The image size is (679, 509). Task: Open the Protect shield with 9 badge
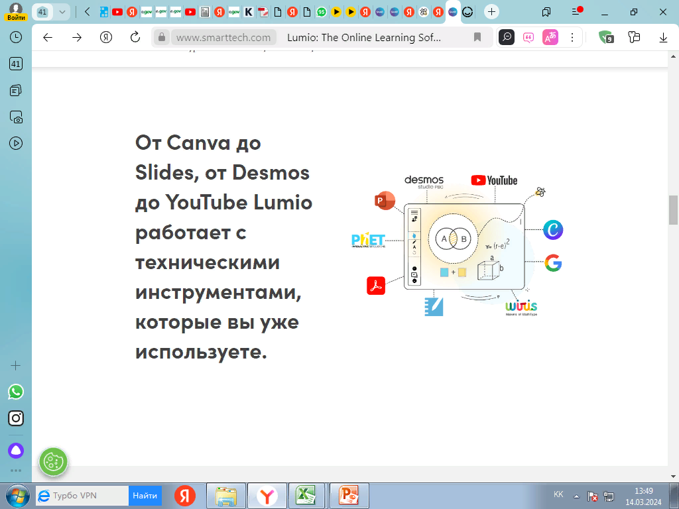click(606, 38)
